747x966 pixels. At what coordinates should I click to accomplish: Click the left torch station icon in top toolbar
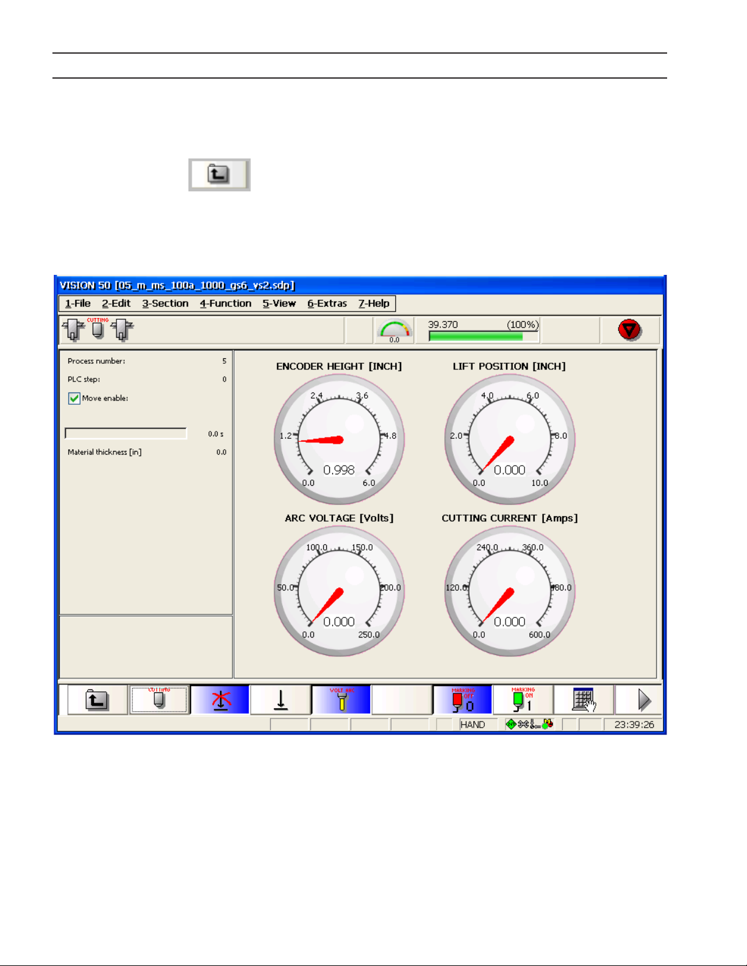coord(73,330)
